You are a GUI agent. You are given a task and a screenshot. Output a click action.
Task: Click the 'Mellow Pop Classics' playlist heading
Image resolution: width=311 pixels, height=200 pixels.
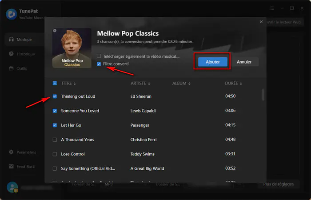(x=128, y=33)
